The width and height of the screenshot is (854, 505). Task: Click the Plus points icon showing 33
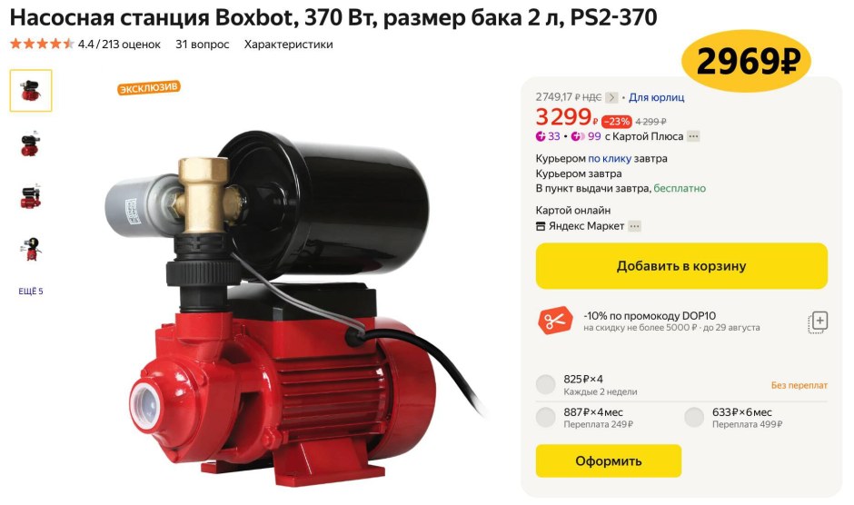coord(541,136)
